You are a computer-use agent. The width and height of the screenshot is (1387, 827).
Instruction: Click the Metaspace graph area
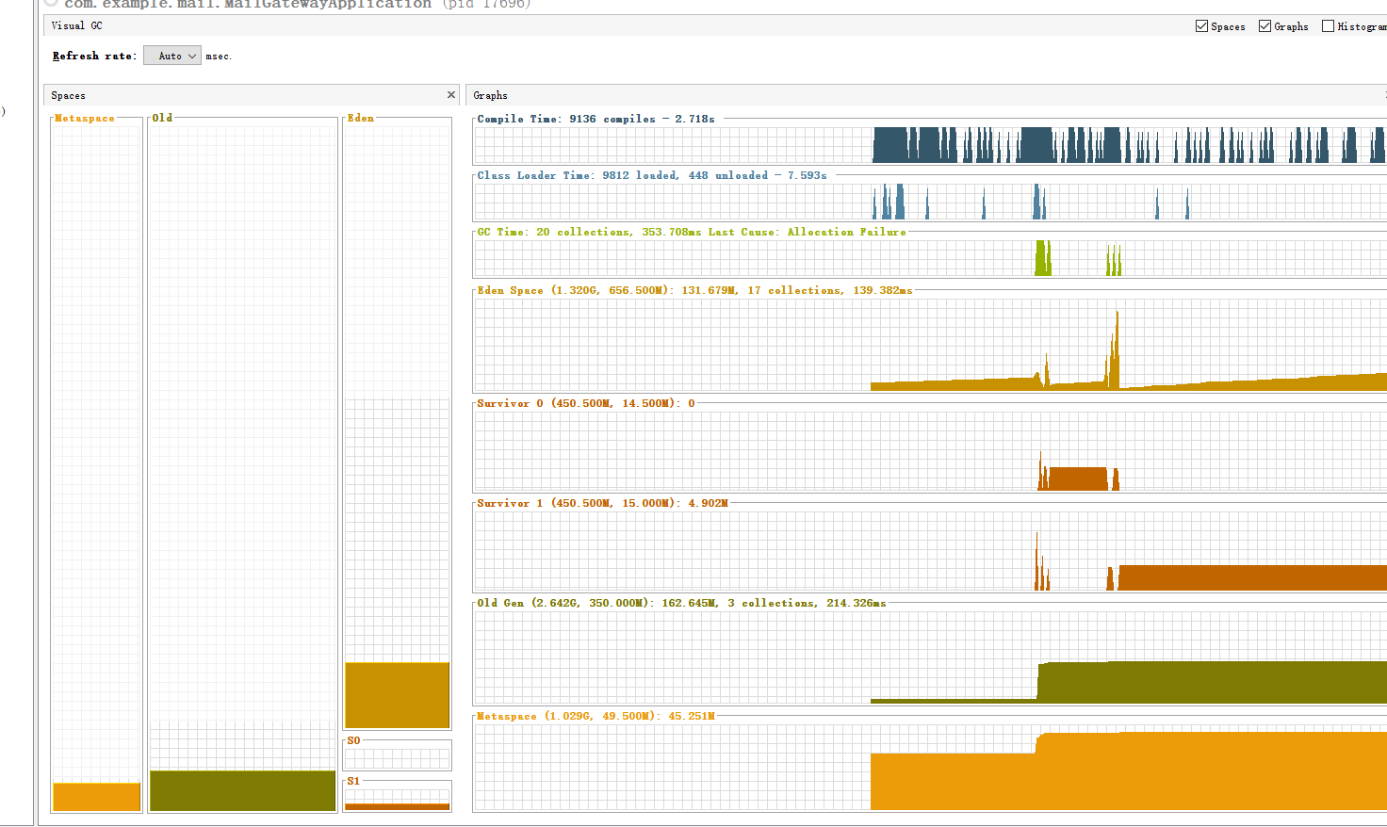[x=1129, y=772]
